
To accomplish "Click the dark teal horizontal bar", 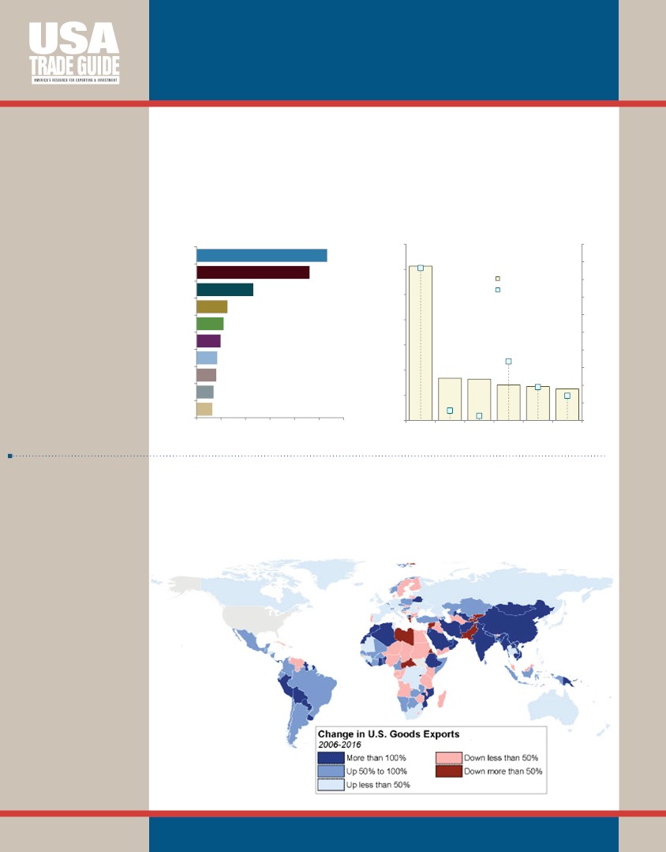I will pos(225,290).
